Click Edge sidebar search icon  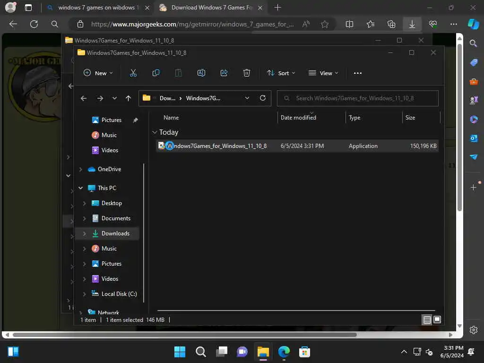[x=474, y=43]
